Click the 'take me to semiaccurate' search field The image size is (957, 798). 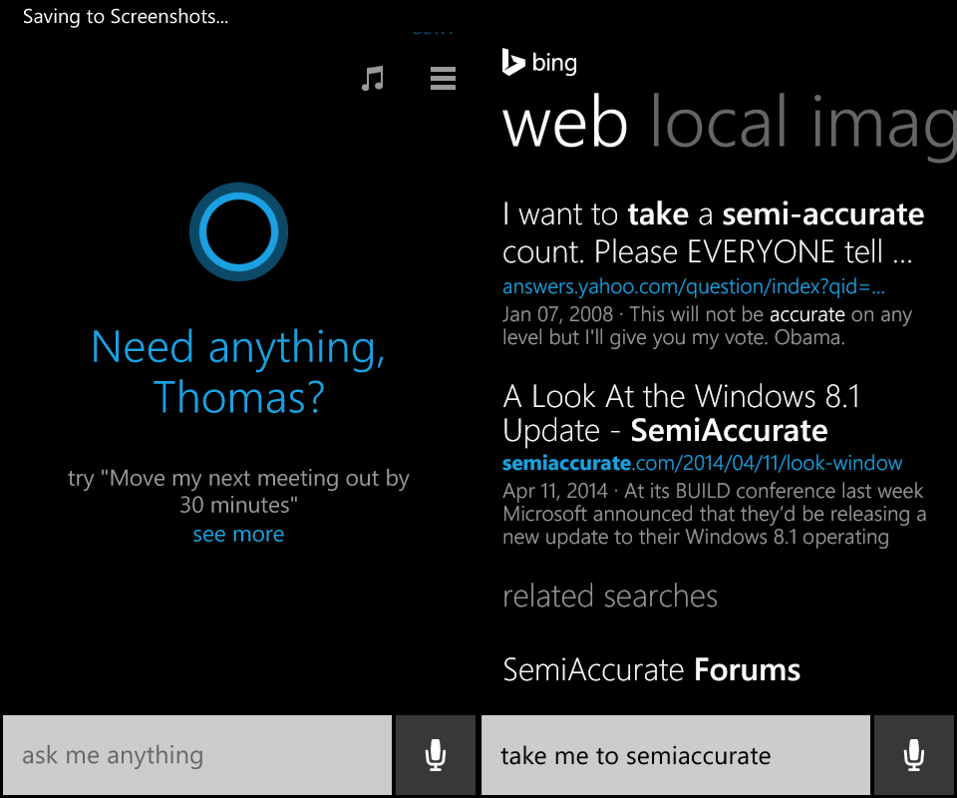pos(675,755)
